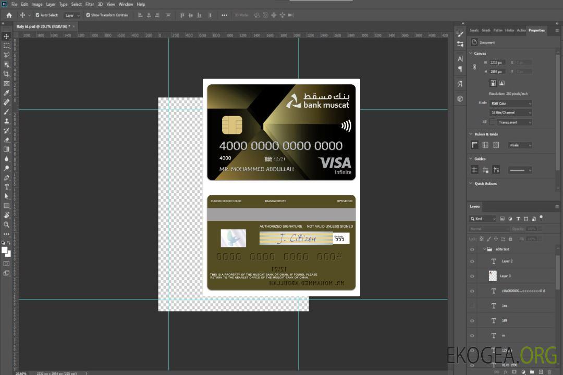Screen dimensions: 563x375
Task: Select the Eraser tool
Action: [x=6, y=140]
